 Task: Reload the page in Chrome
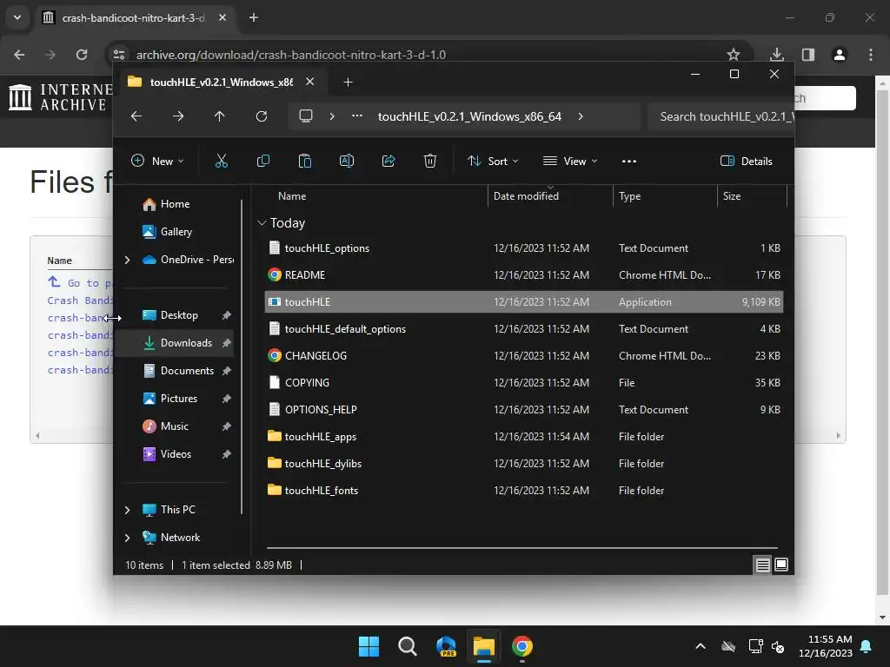click(x=82, y=55)
